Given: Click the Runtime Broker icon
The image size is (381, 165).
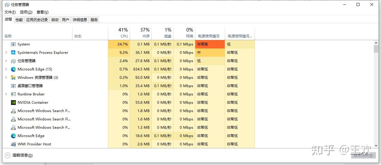Looking at the screenshot, I should coord(13,94).
